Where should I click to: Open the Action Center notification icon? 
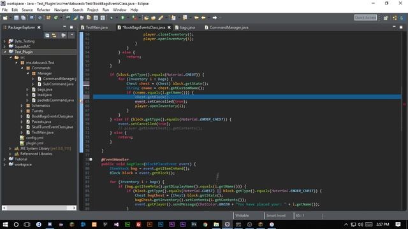pos(398,225)
